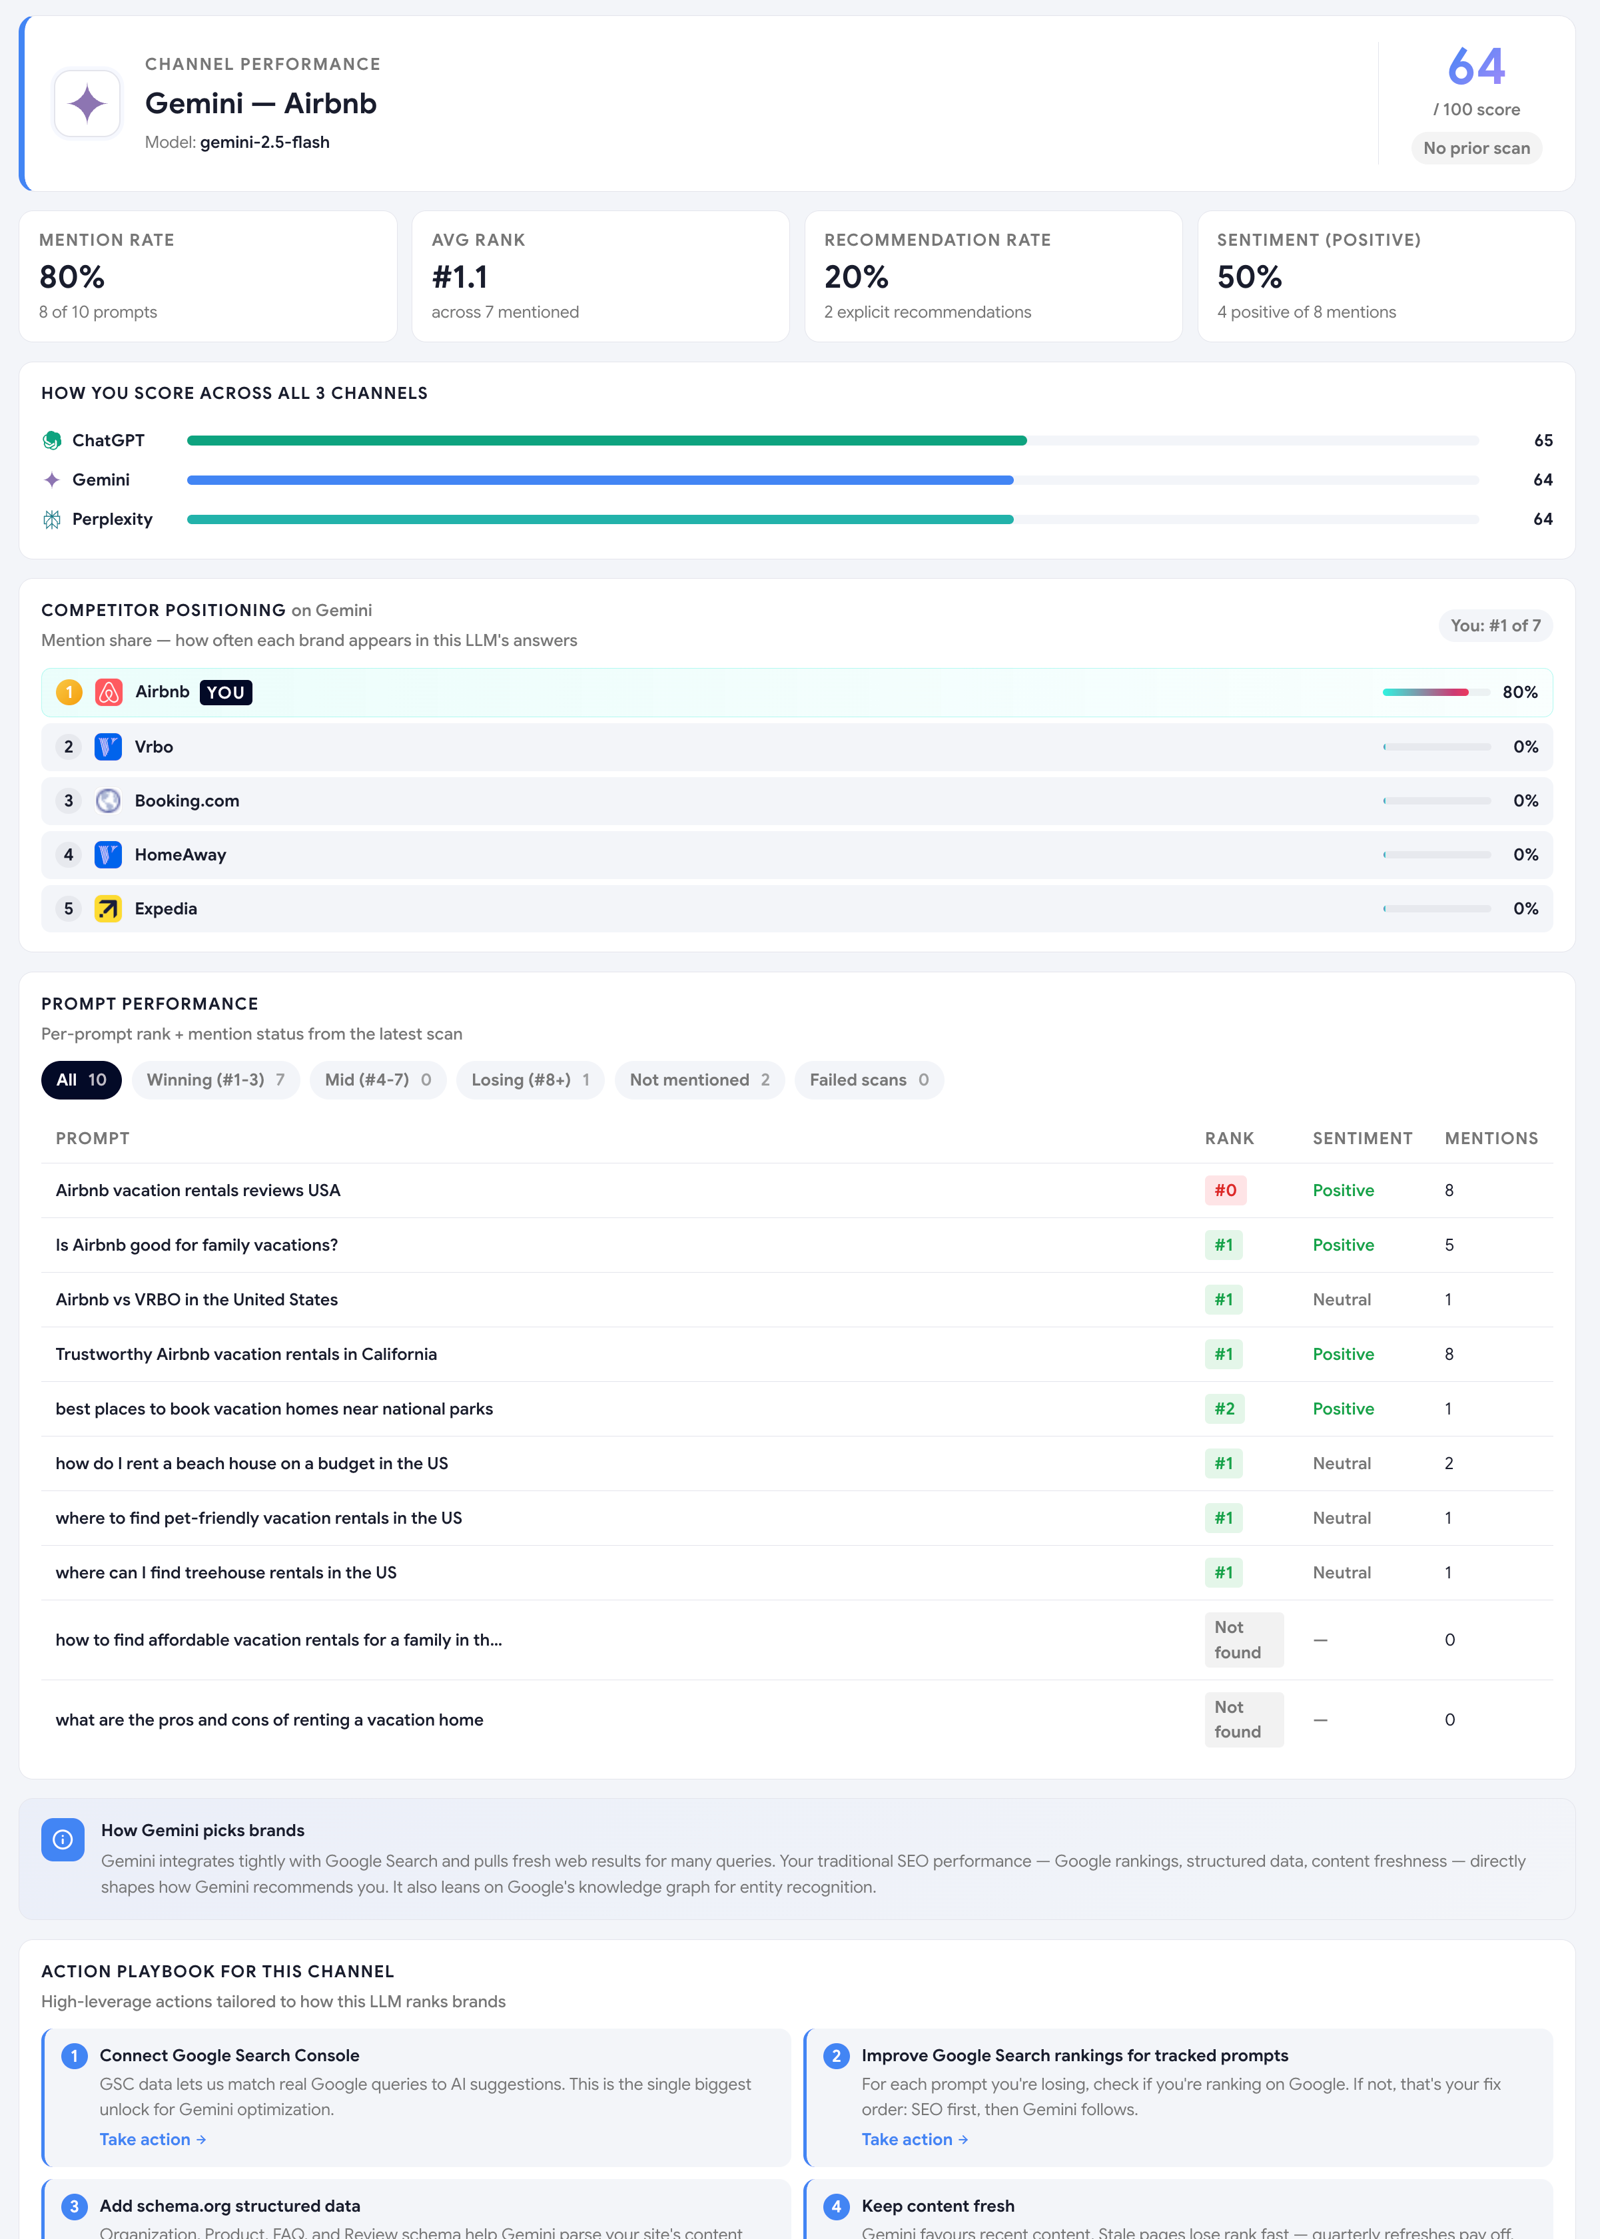This screenshot has width=1600, height=2239.
Task: Click the Vrbo brand logo
Action: [x=109, y=747]
